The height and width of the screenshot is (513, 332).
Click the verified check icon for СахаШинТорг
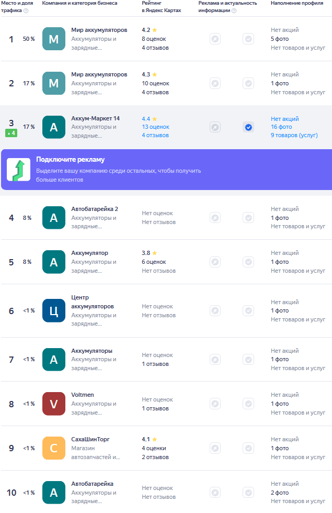(248, 448)
